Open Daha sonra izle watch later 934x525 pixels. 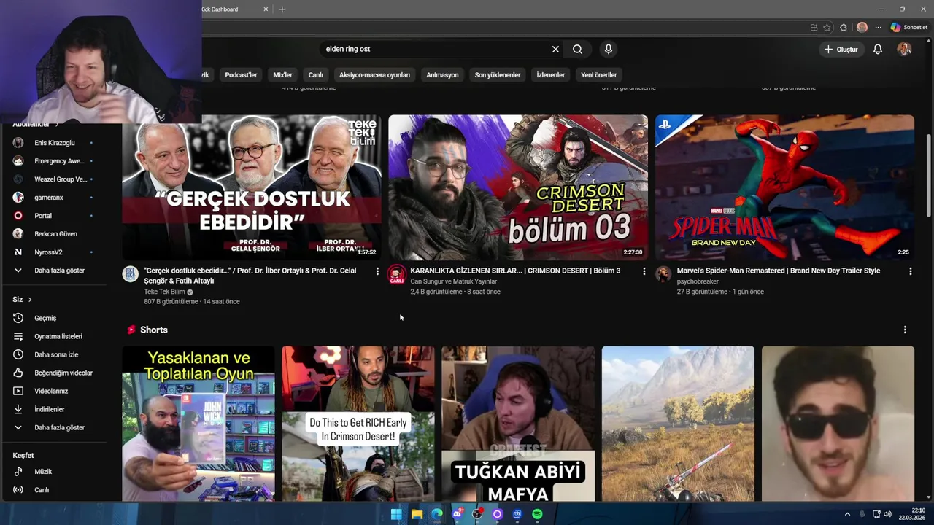point(53,354)
